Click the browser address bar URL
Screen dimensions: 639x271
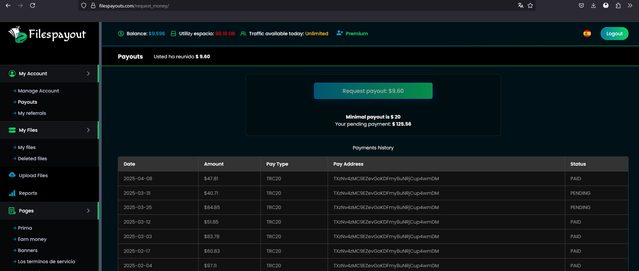[x=134, y=6]
